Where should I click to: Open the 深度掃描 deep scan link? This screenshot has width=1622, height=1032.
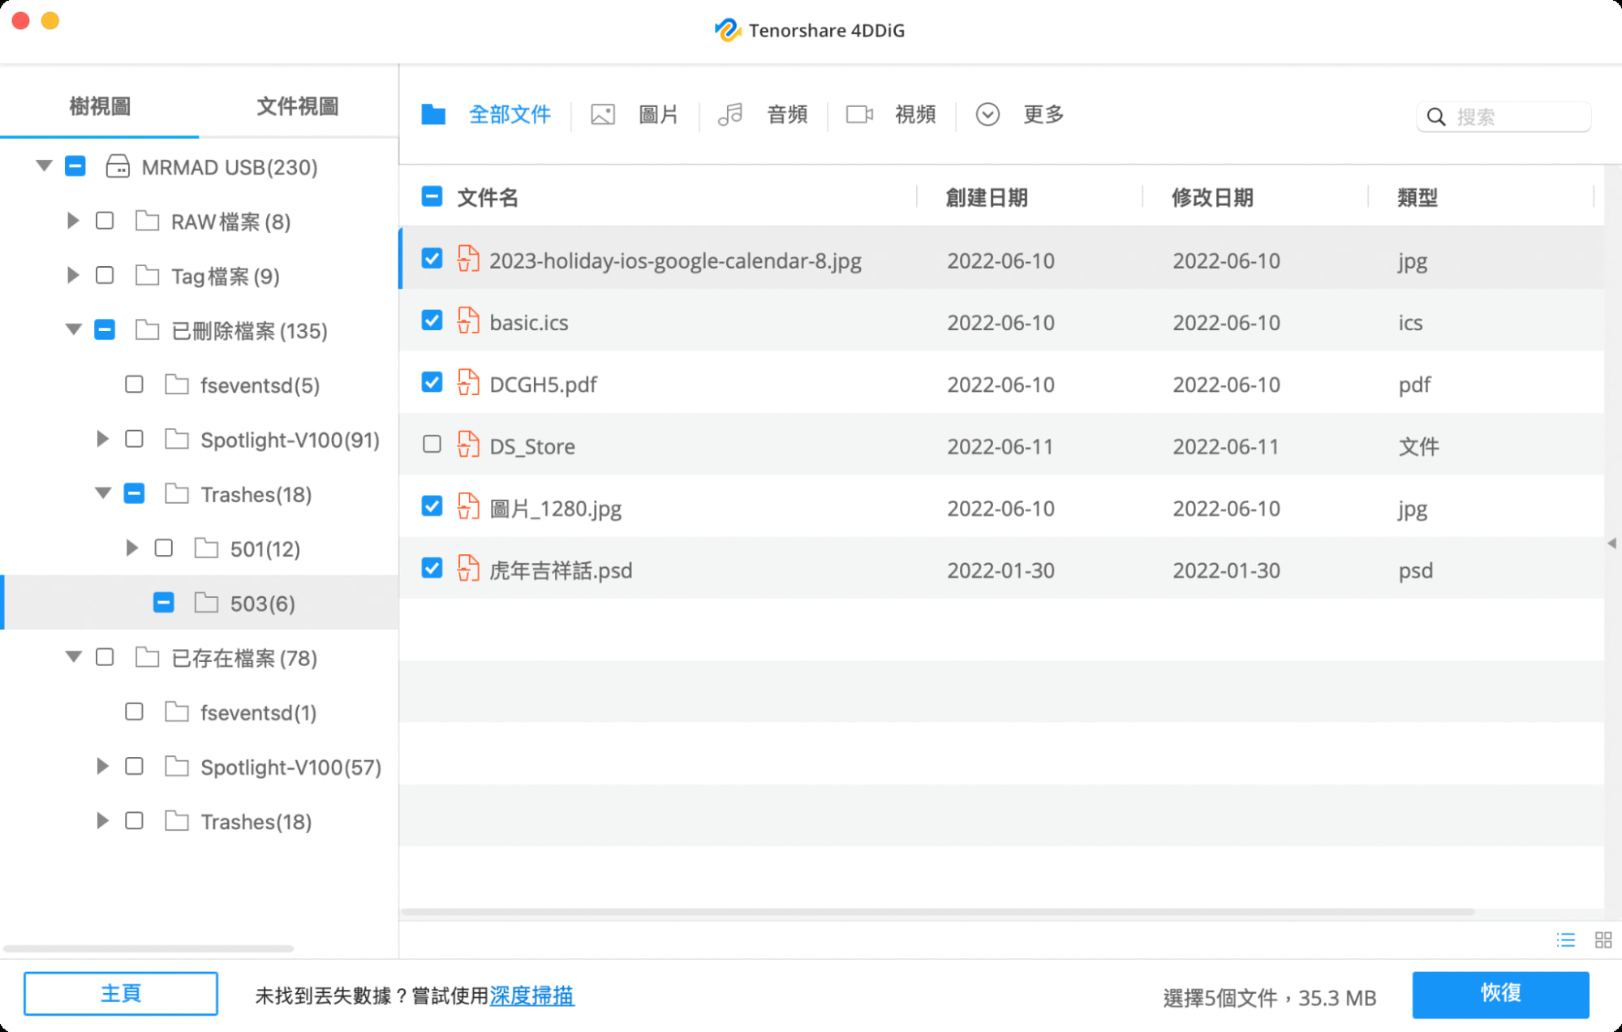coord(531,995)
